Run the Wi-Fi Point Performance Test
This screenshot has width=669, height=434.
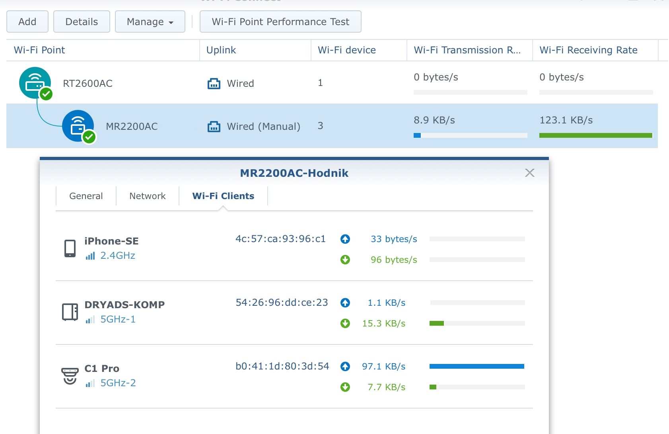coord(280,22)
